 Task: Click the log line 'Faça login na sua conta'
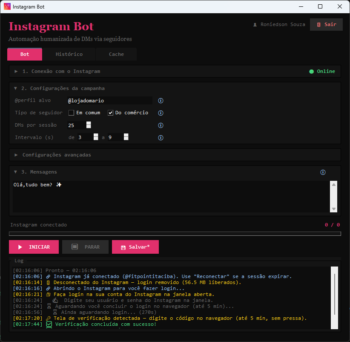[114, 294]
